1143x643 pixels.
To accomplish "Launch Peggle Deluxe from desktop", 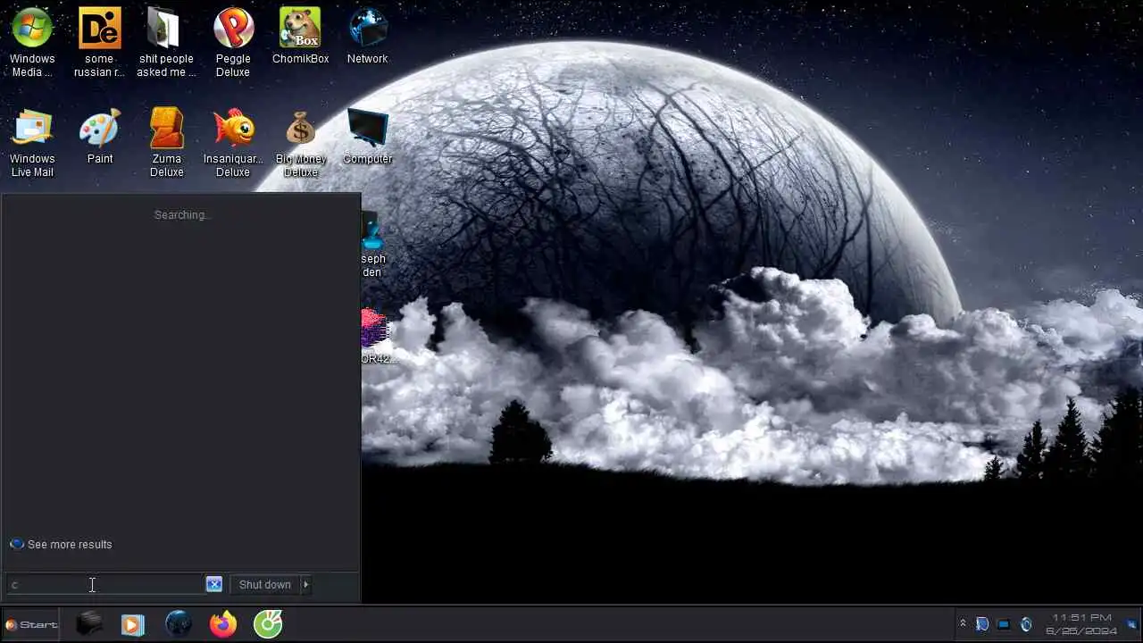I will 233,42.
